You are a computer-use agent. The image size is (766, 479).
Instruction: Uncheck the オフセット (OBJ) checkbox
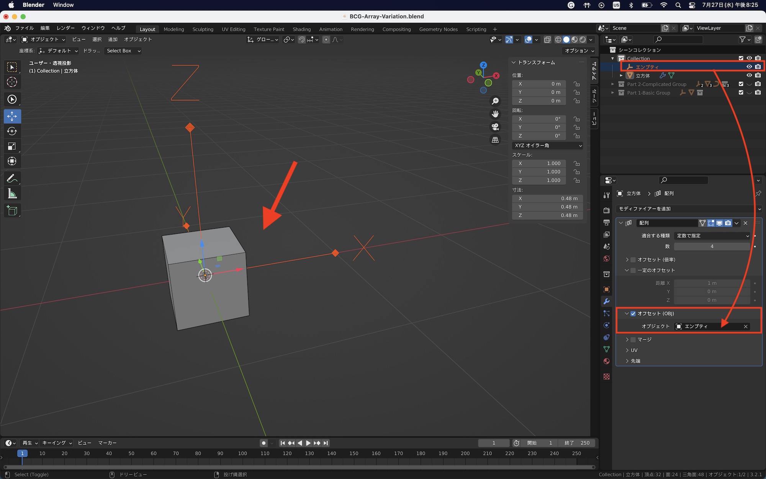pyautogui.click(x=633, y=313)
